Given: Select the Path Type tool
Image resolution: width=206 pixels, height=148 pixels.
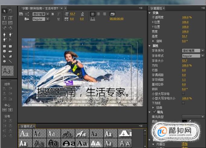Looking at the screenshot, I should [4, 28].
